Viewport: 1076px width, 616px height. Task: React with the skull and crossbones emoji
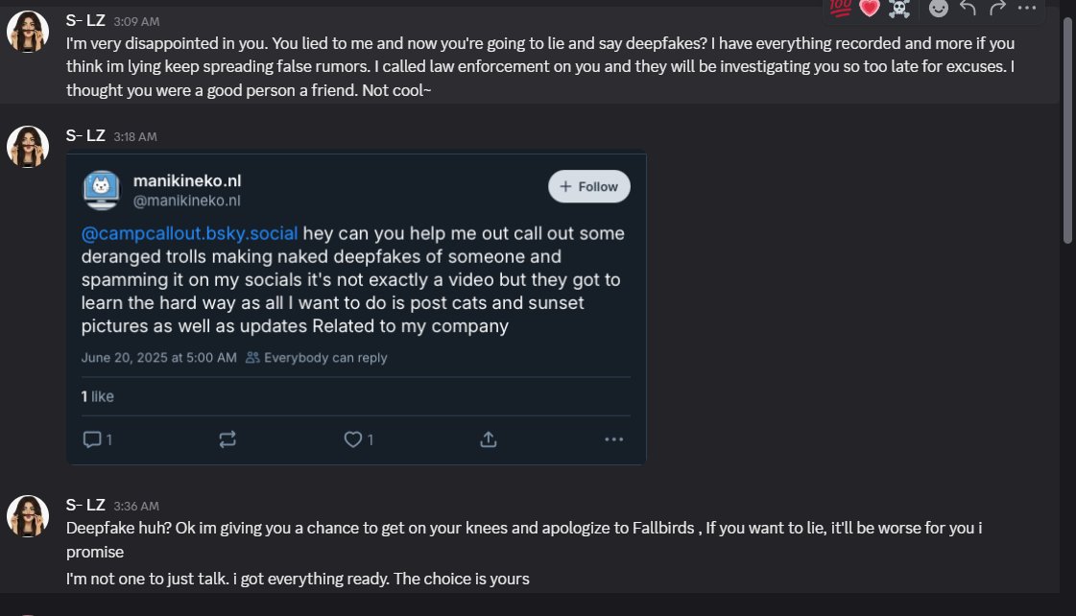[898, 9]
